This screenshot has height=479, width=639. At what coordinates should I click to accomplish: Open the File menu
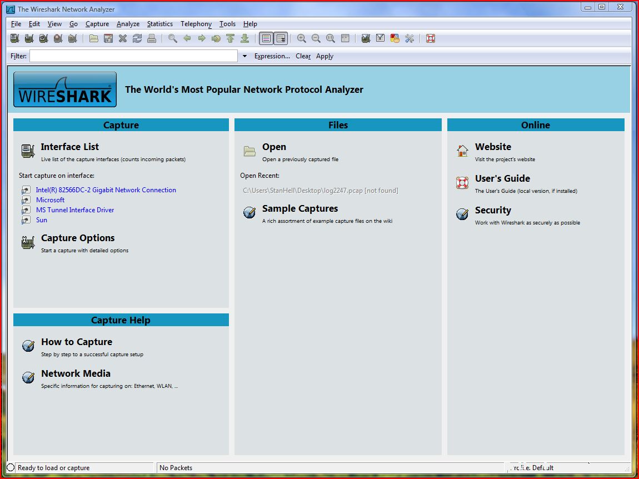(x=16, y=24)
